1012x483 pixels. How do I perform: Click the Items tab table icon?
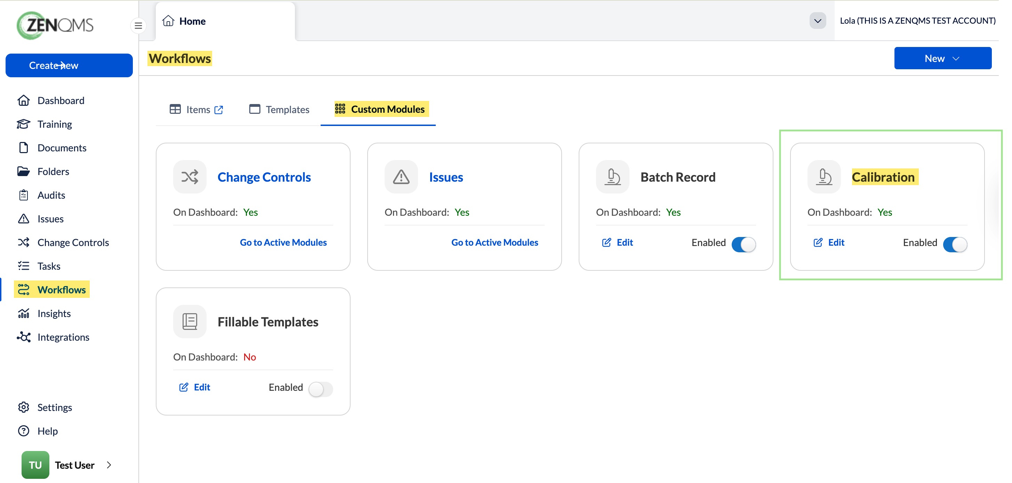[175, 109]
